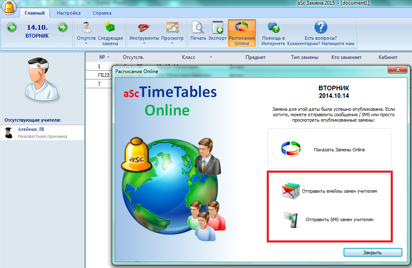
Task: Select the graduate icon beside Алейник ЛВ
Action: (9, 133)
